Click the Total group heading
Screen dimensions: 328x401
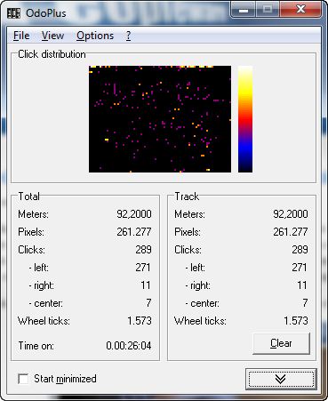tap(28, 196)
